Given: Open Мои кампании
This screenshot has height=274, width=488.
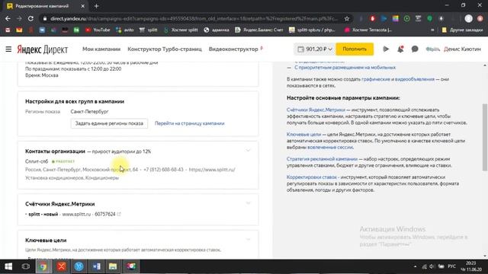Looking at the screenshot, I should click(101, 49).
